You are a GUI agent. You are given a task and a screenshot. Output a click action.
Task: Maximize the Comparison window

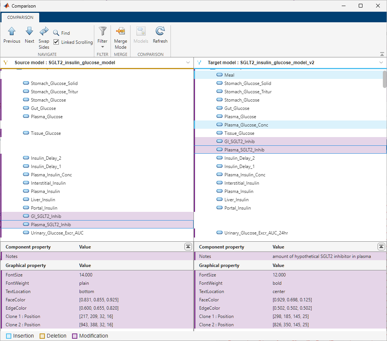click(x=360, y=6)
